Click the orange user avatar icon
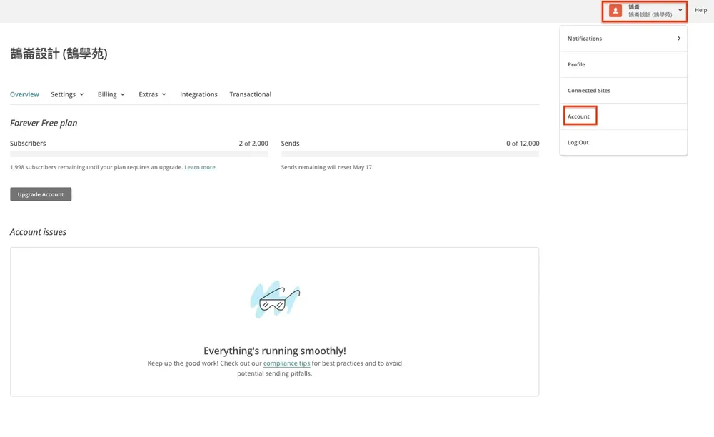714x437 pixels. pyautogui.click(x=615, y=11)
